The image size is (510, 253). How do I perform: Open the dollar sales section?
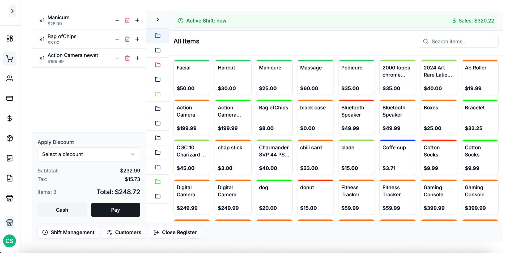pos(10,118)
